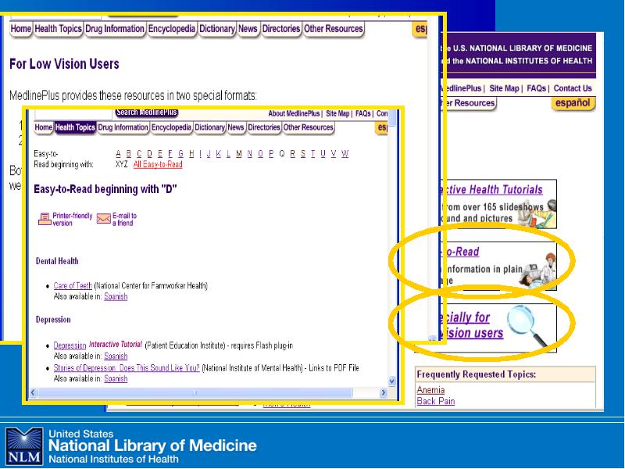Jump to Easy-to-Read topics starting with W
This screenshot has height=469, width=625.
click(x=345, y=153)
